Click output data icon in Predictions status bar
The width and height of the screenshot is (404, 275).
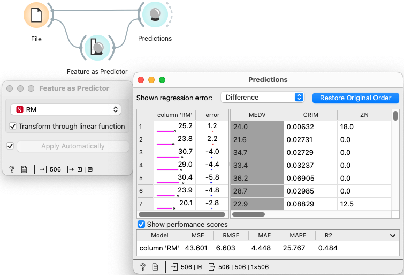click(x=212, y=266)
